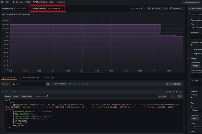
Task: Collapse the Tooltip section
Action: click(189, 59)
